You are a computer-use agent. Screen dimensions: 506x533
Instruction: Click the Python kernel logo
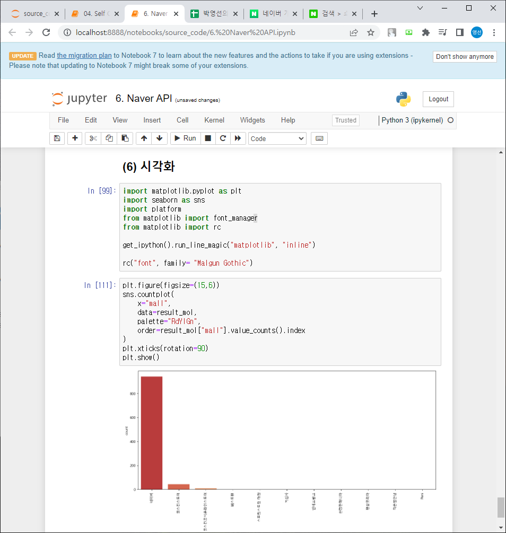pos(403,99)
